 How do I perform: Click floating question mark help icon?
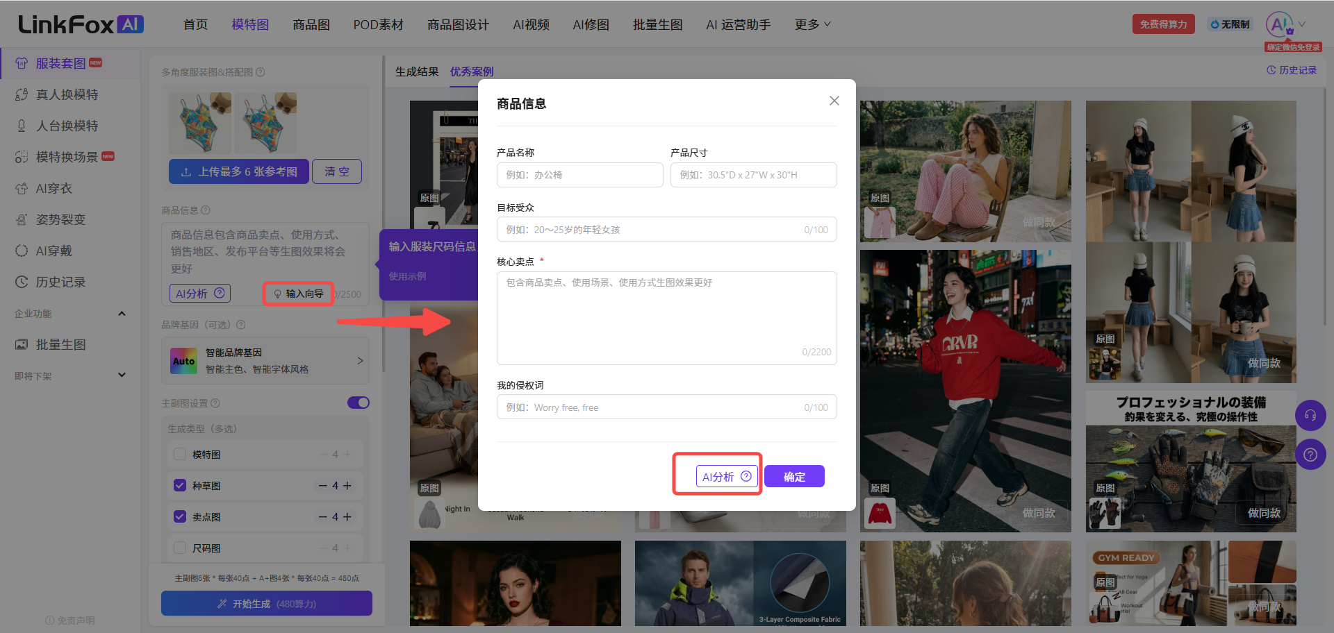[1310, 455]
